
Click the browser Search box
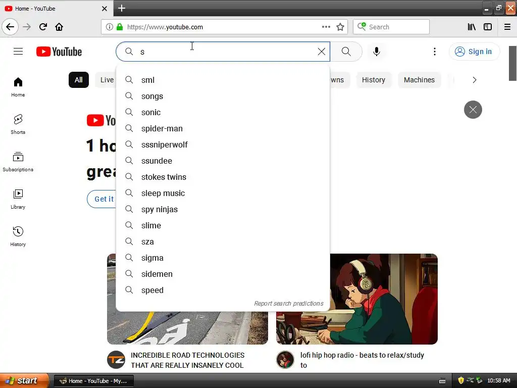point(391,27)
